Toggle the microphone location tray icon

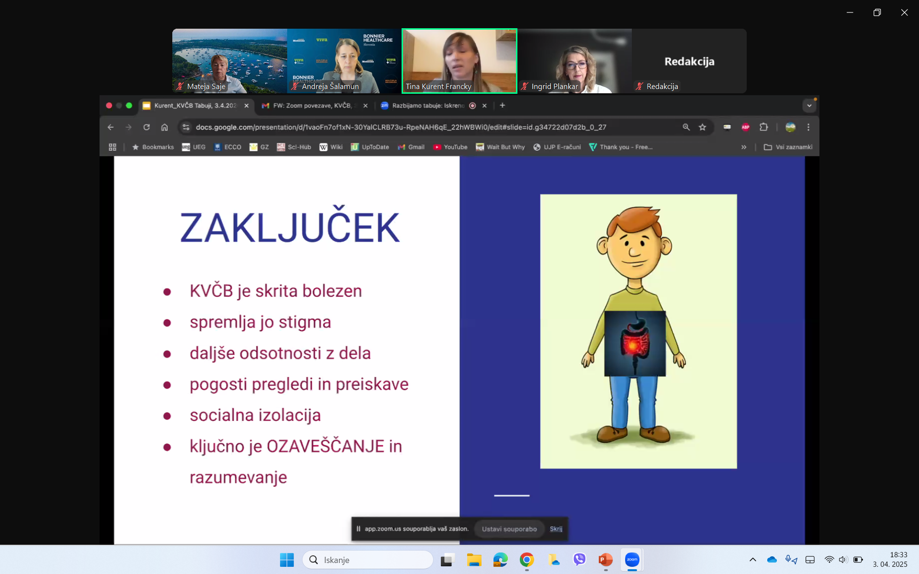point(791,560)
